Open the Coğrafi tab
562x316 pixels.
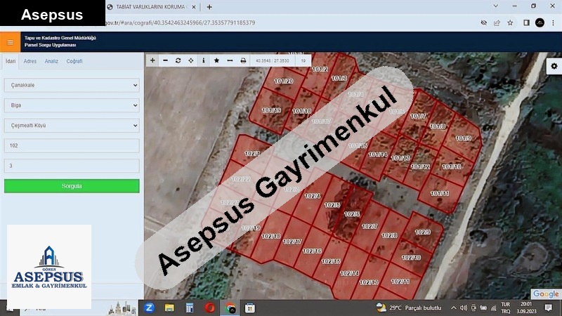(x=74, y=61)
